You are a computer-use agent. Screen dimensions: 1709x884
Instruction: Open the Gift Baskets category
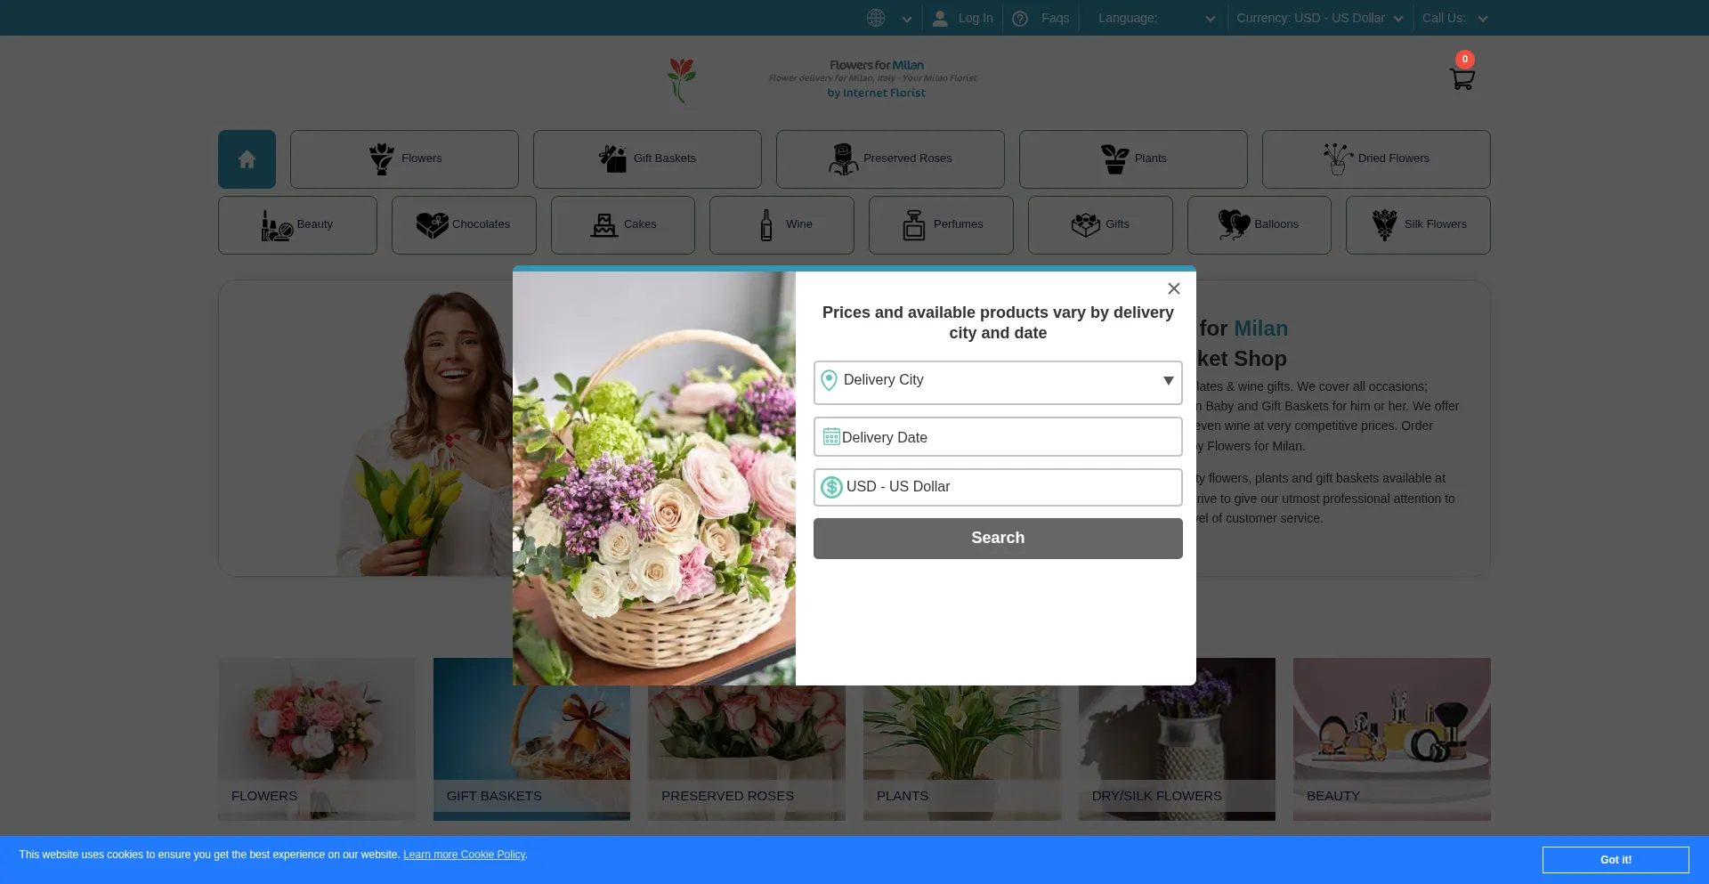pos(647,159)
